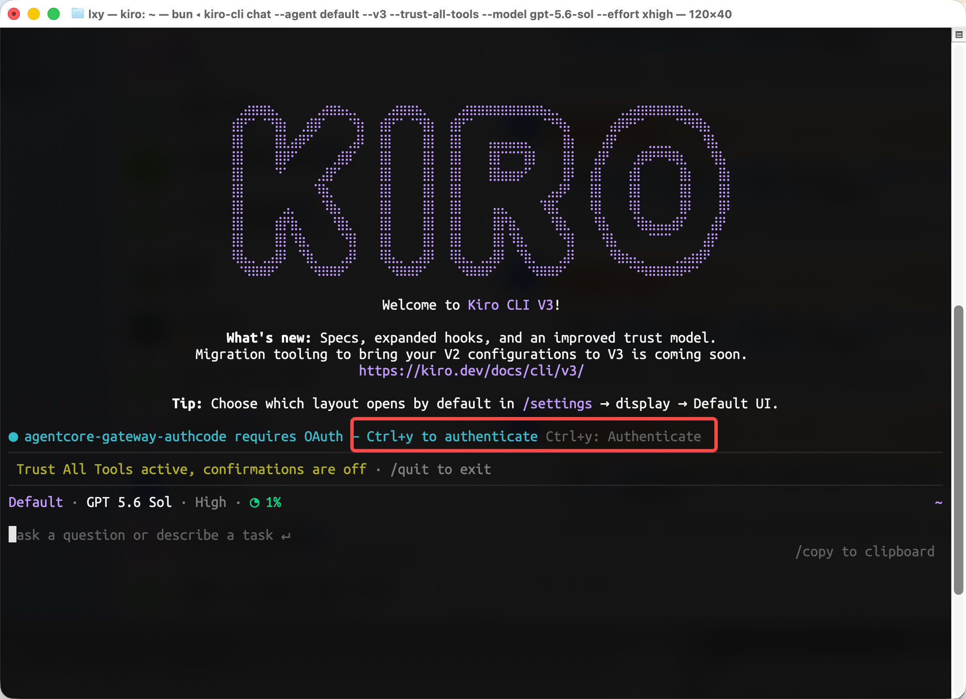Click 'Trust All Tools active, confirmations are off'
Image resolution: width=966 pixels, height=699 pixels.
point(192,469)
